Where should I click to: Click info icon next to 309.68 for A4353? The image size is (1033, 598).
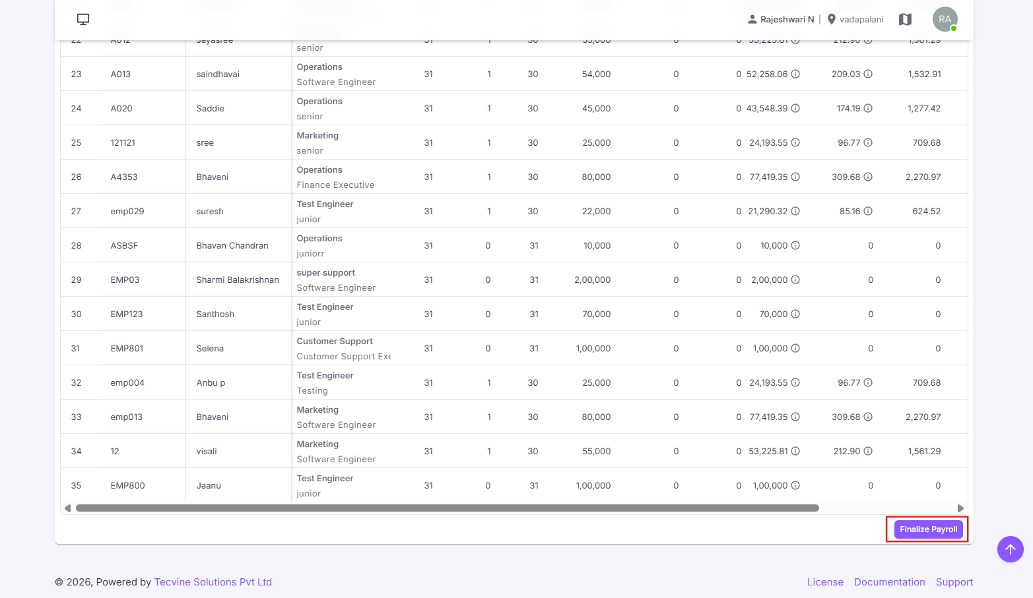pyautogui.click(x=868, y=177)
